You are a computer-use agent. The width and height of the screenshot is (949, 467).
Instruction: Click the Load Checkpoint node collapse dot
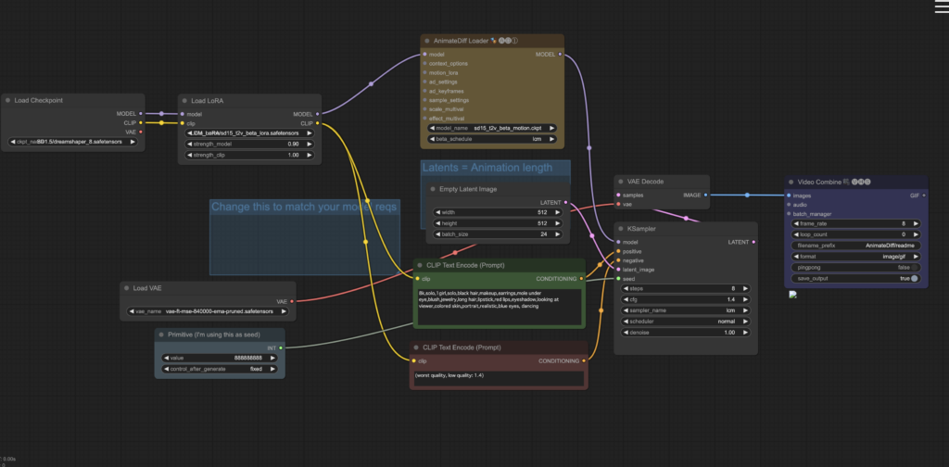[7, 100]
